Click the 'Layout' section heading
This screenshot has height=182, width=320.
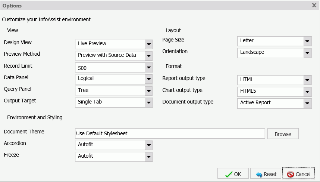point(173,31)
